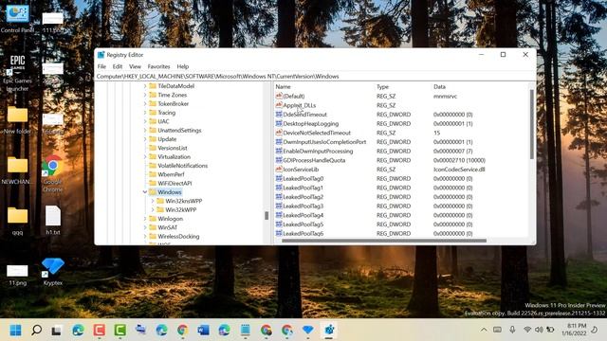Click the IconCodecService.dll data cell
The image size is (607, 341).
pyautogui.click(x=459, y=170)
